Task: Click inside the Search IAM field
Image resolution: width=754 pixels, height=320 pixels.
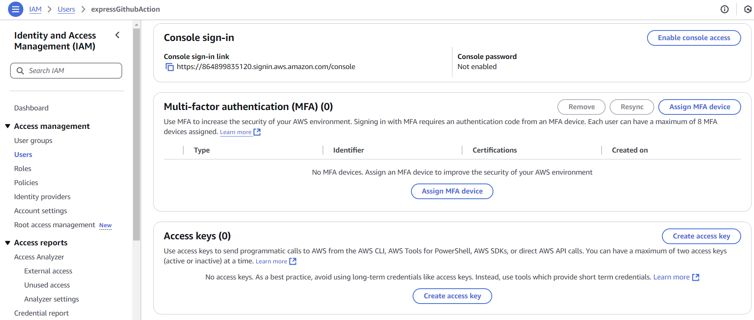Action: click(x=72, y=71)
